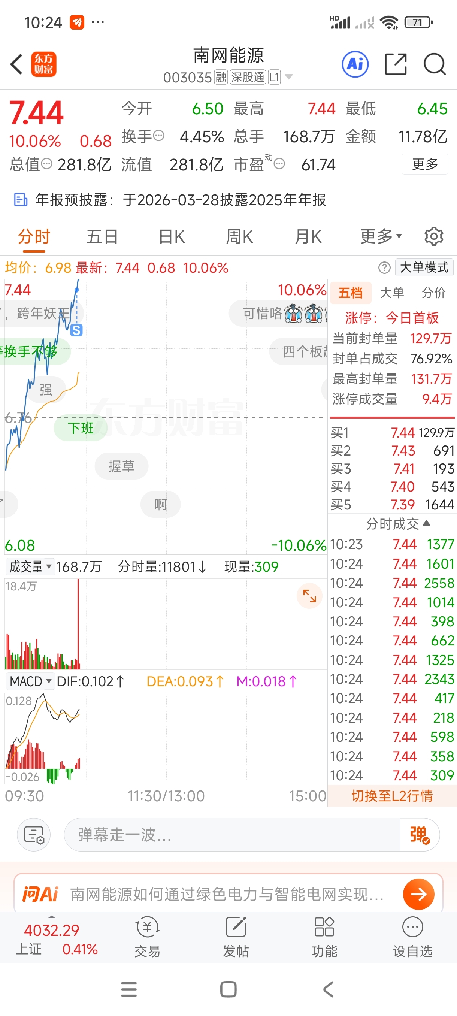The image size is (457, 1016).
Task: Switch to the 大单 tab
Action: coord(392,293)
